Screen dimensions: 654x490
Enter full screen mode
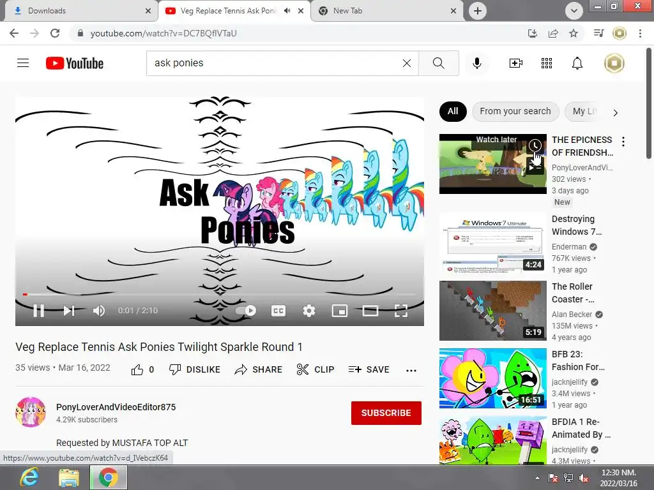coord(401,311)
